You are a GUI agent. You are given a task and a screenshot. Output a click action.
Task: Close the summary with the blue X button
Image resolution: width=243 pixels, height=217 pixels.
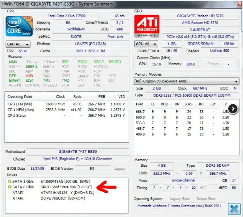tap(234, 209)
